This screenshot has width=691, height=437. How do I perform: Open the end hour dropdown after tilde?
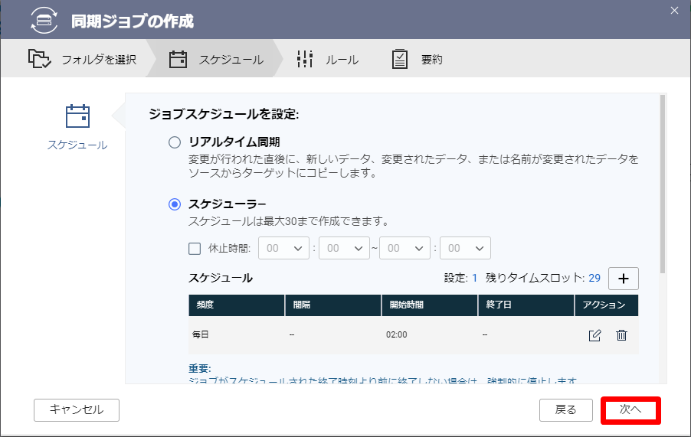(x=404, y=248)
